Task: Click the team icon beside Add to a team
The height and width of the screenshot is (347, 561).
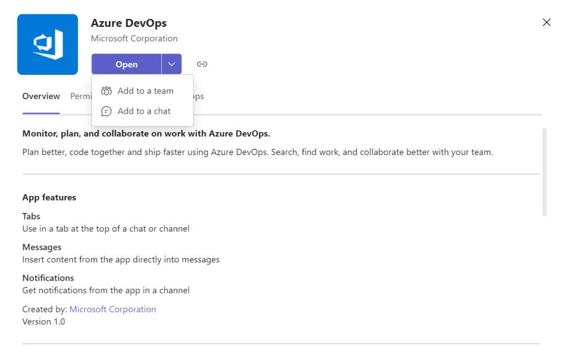Action: click(x=106, y=91)
